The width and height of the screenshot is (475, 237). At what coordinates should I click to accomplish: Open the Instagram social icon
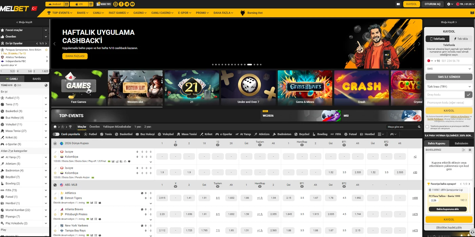[x=116, y=4]
